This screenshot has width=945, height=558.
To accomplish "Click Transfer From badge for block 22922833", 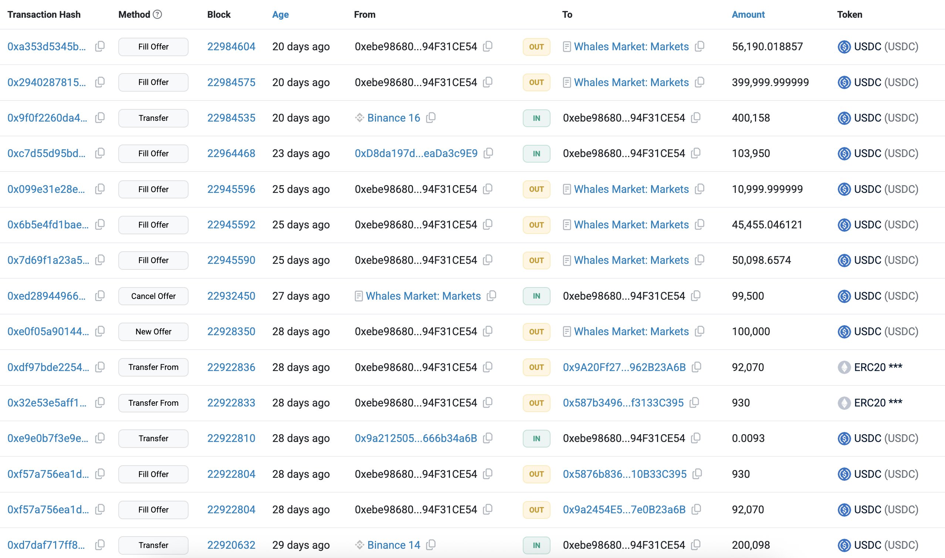I will coord(153,403).
